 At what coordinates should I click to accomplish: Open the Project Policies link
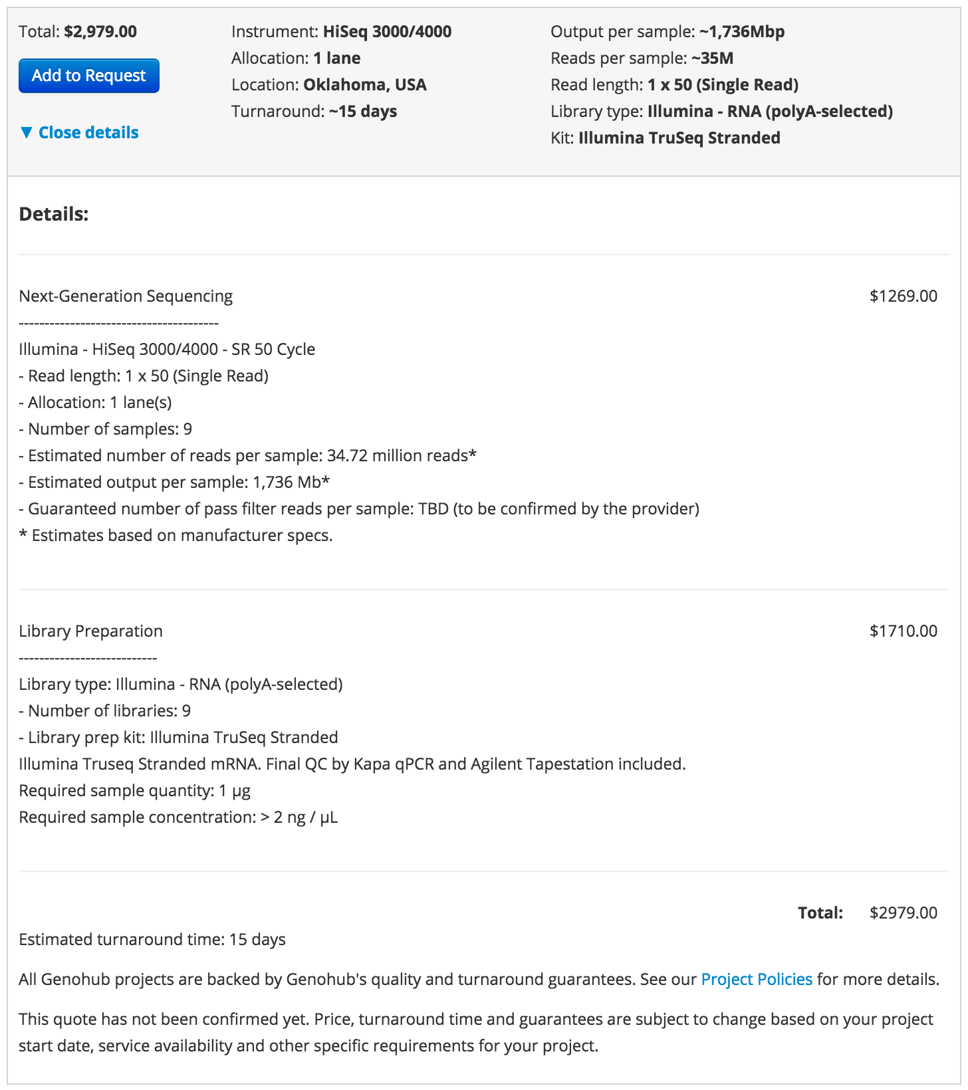[x=757, y=979]
